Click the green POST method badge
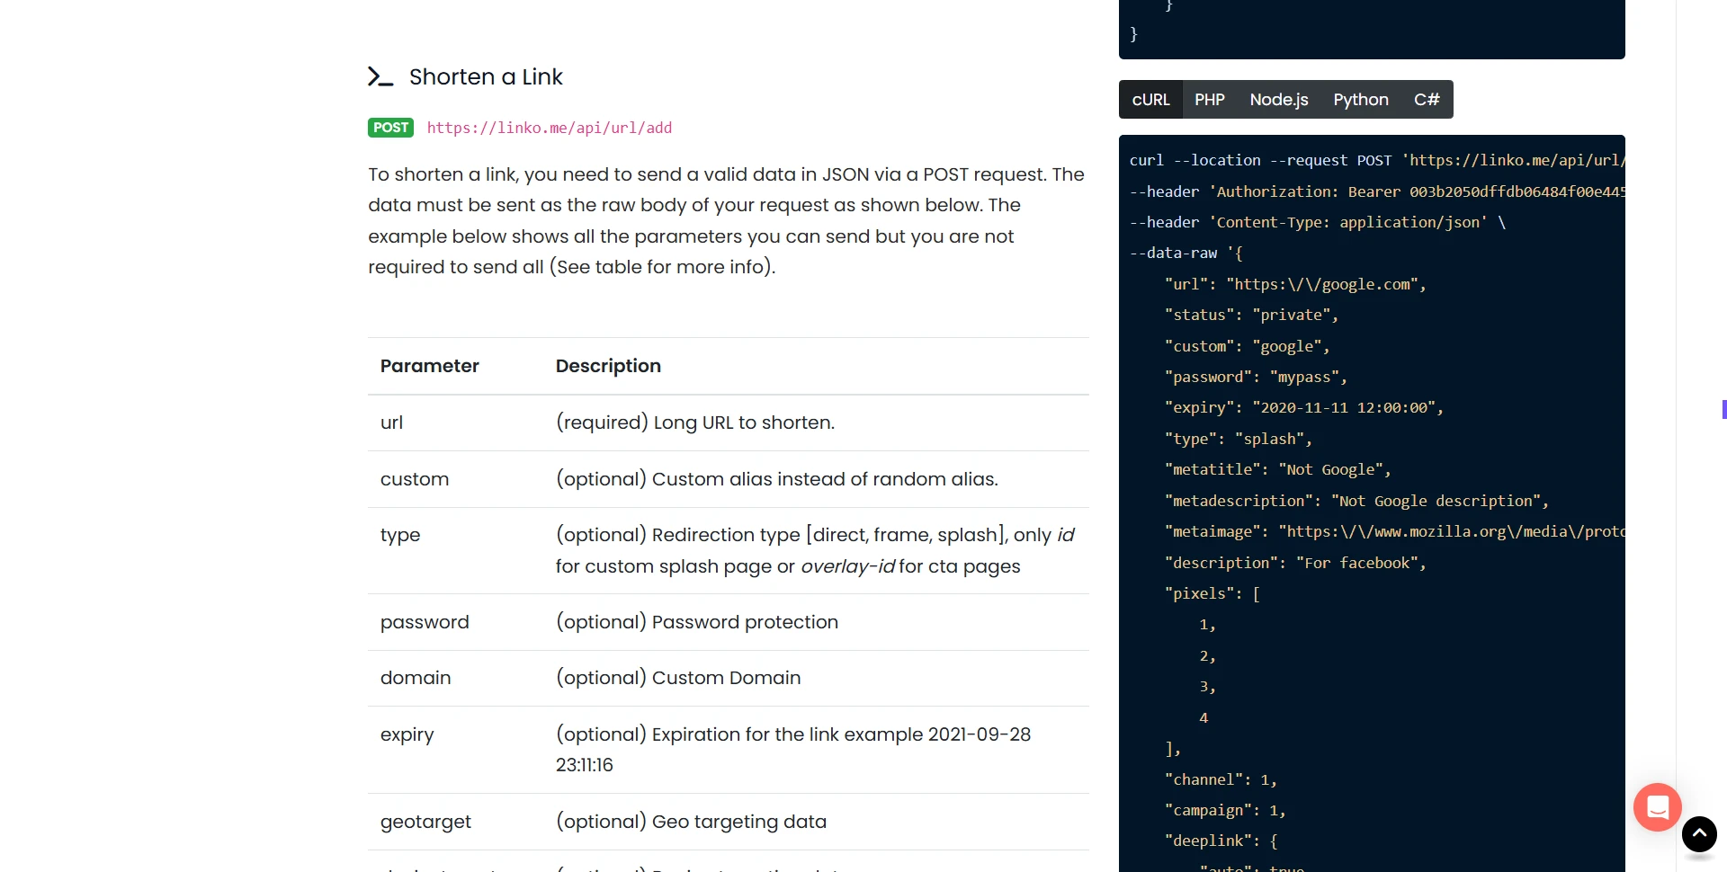The image size is (1727, 872). pos(389,128)
